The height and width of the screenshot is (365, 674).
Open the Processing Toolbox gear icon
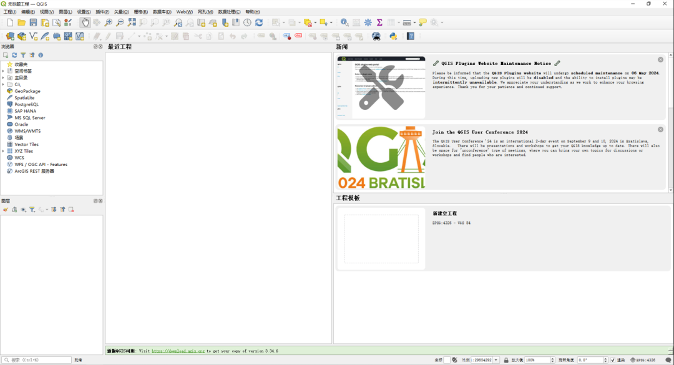[368, 22]
